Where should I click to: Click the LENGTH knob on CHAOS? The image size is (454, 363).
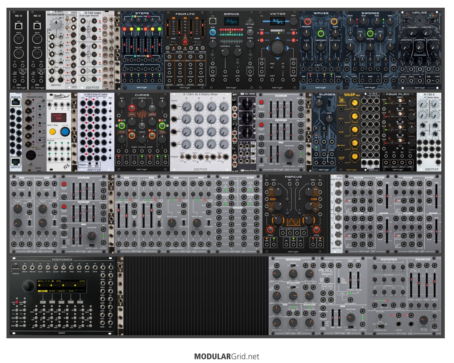[142, 139]
